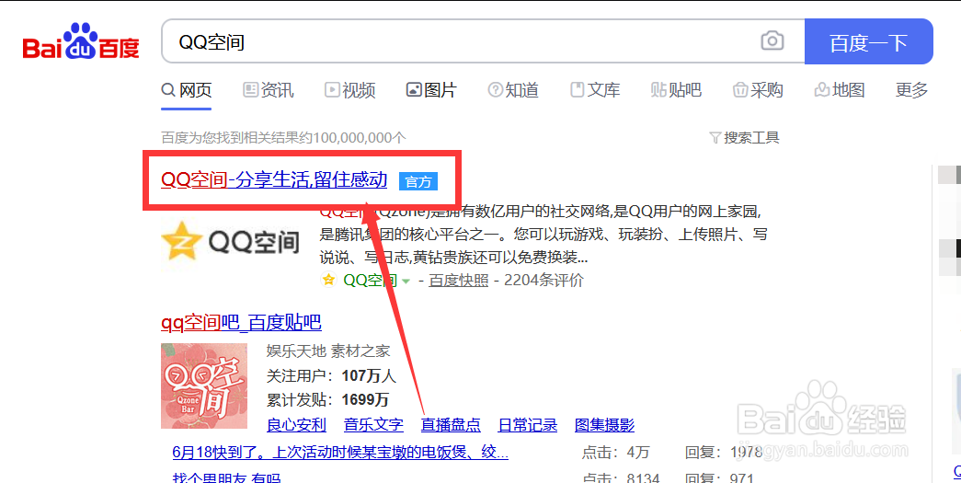Open 搜索工具 filter options
This screenshot has width=961, height=483.
pyautogui.click(x=744, y=137)
